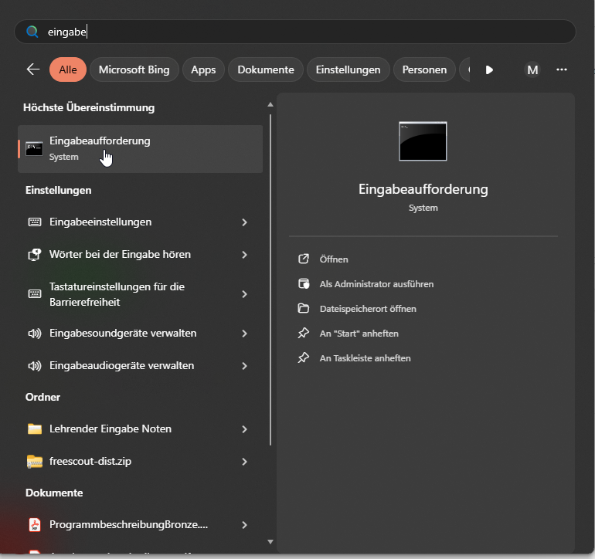Expand Wörter bei der Eingabe hören chevron
Screen dimensions: 595x559
point(244,255)
